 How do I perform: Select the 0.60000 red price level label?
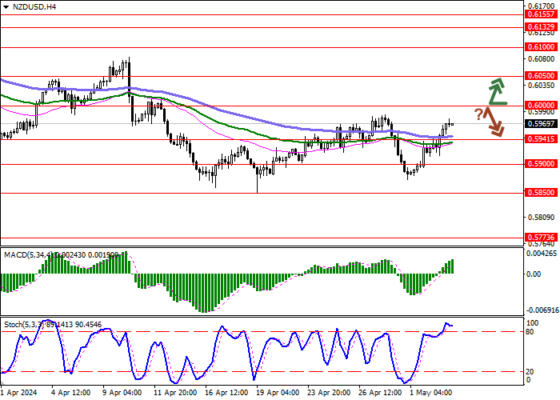point(541,106)
